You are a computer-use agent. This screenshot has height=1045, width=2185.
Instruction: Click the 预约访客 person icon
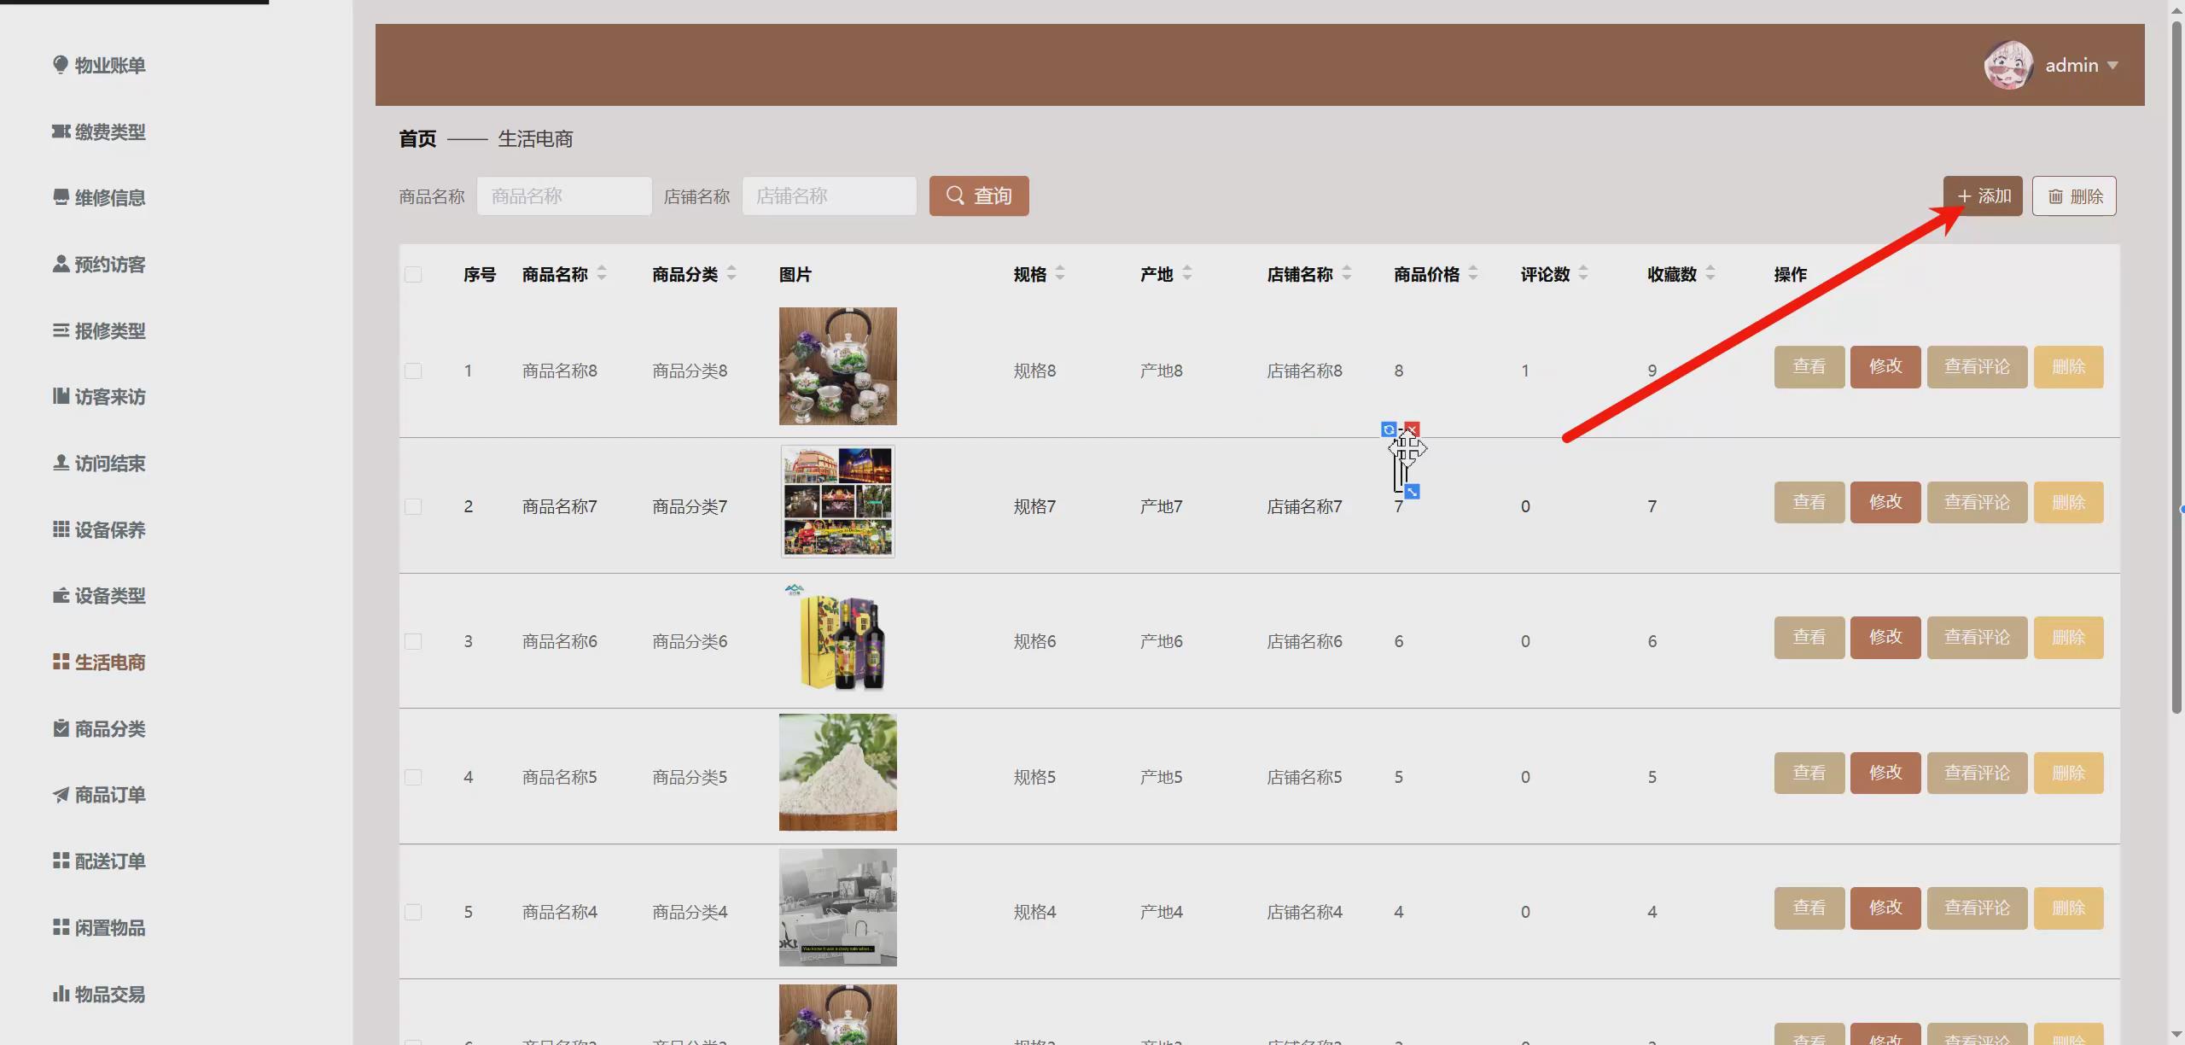pos(61,264)
